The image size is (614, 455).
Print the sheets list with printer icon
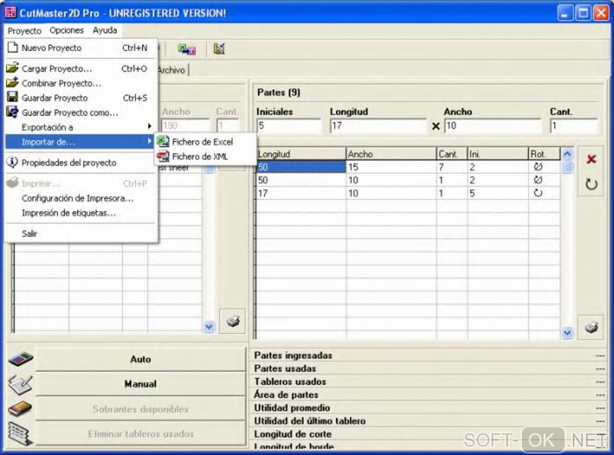point(232,321)
